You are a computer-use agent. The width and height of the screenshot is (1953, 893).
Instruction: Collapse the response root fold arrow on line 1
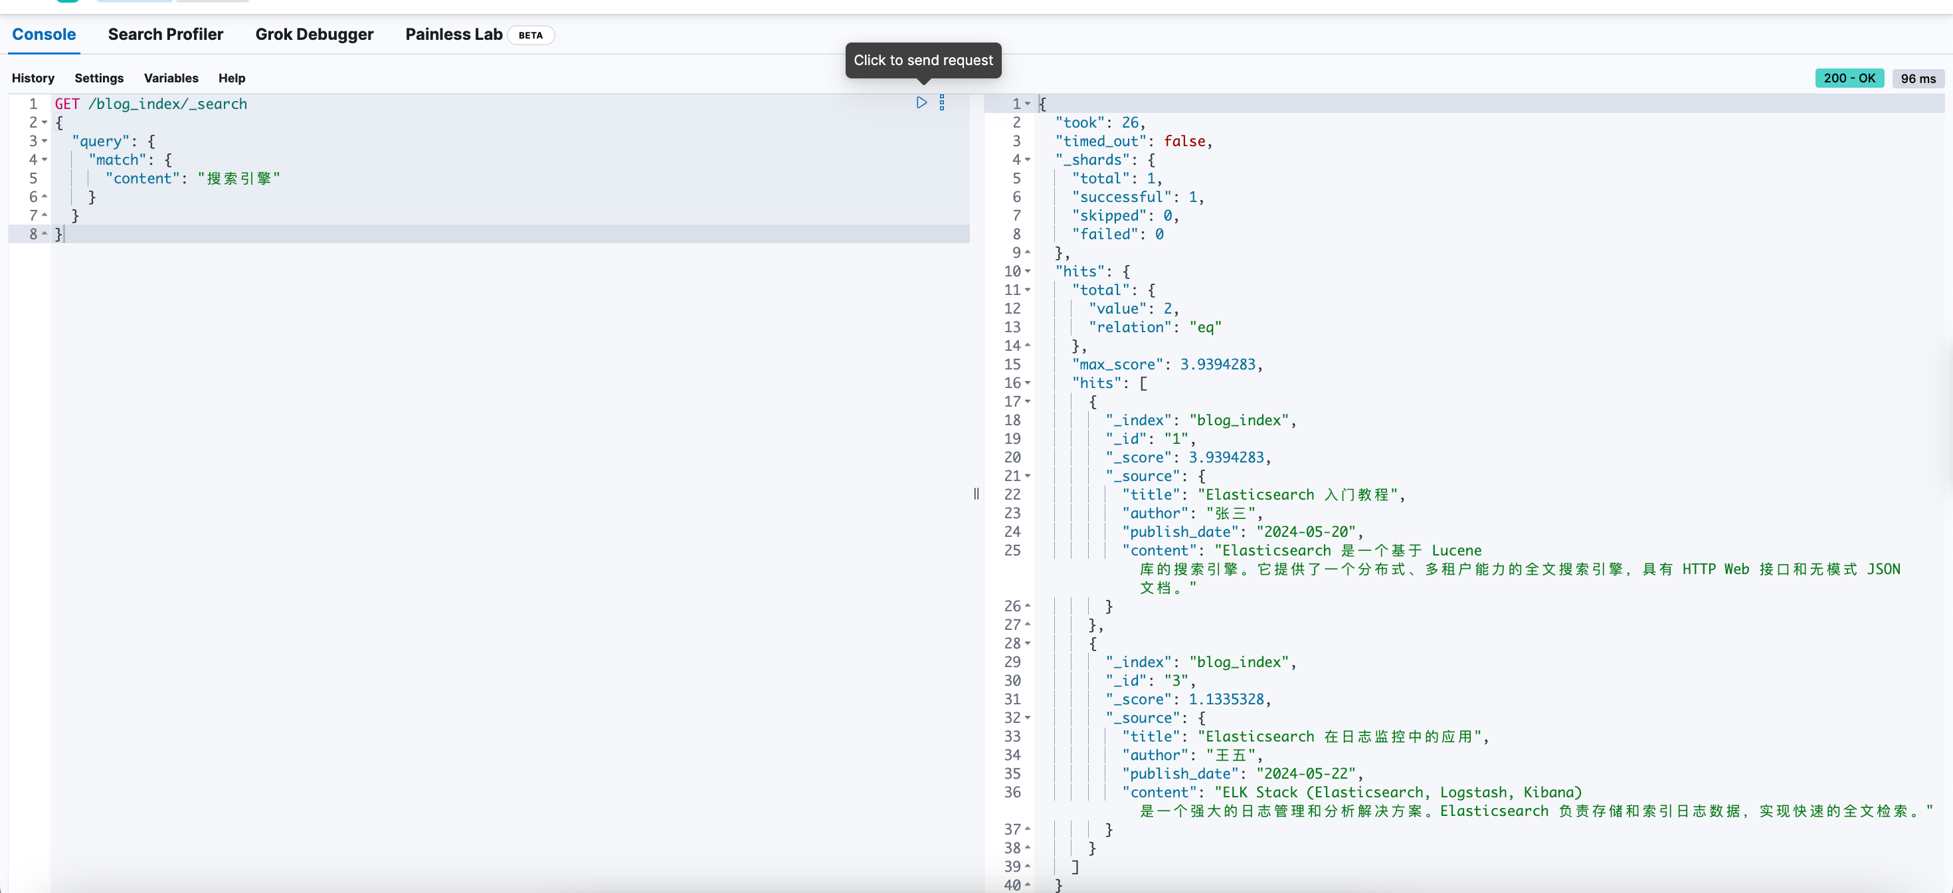pos(1027,104)
